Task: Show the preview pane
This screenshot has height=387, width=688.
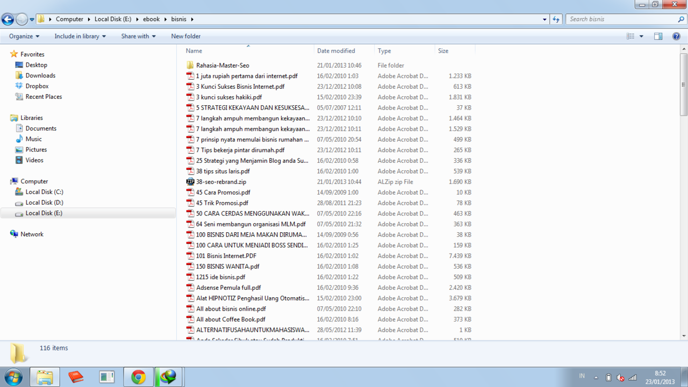Action: [x=658, y=36]
